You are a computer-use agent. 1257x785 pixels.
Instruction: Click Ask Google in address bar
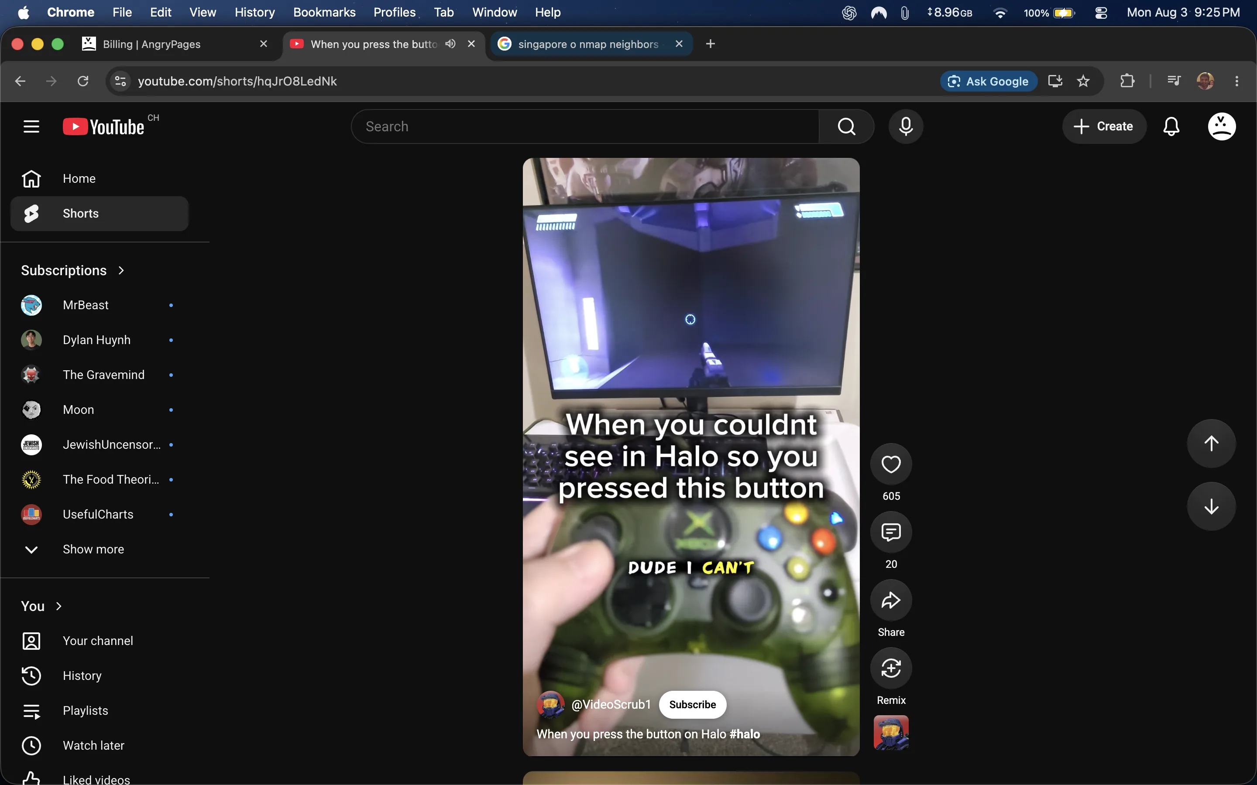pos(988,81)
